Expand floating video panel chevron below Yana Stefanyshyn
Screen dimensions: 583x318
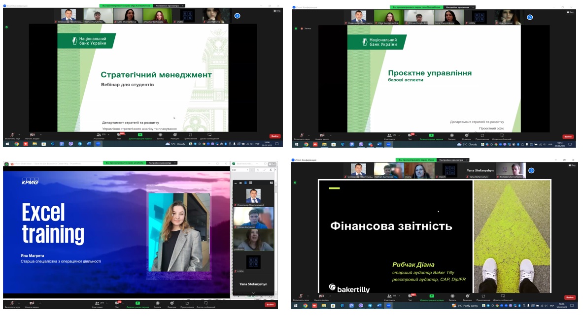(254, 293)
